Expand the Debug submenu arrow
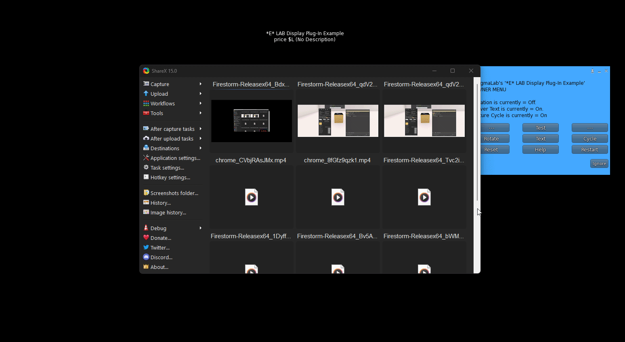 (x=200, y=228)
